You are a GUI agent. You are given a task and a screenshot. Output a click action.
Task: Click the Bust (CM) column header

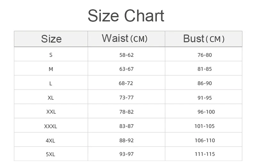click(x=204, y=39)
